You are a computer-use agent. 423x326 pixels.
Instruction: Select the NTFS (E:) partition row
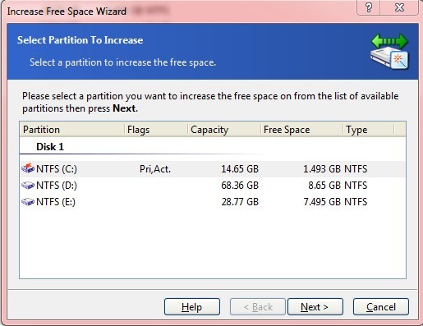213,202
